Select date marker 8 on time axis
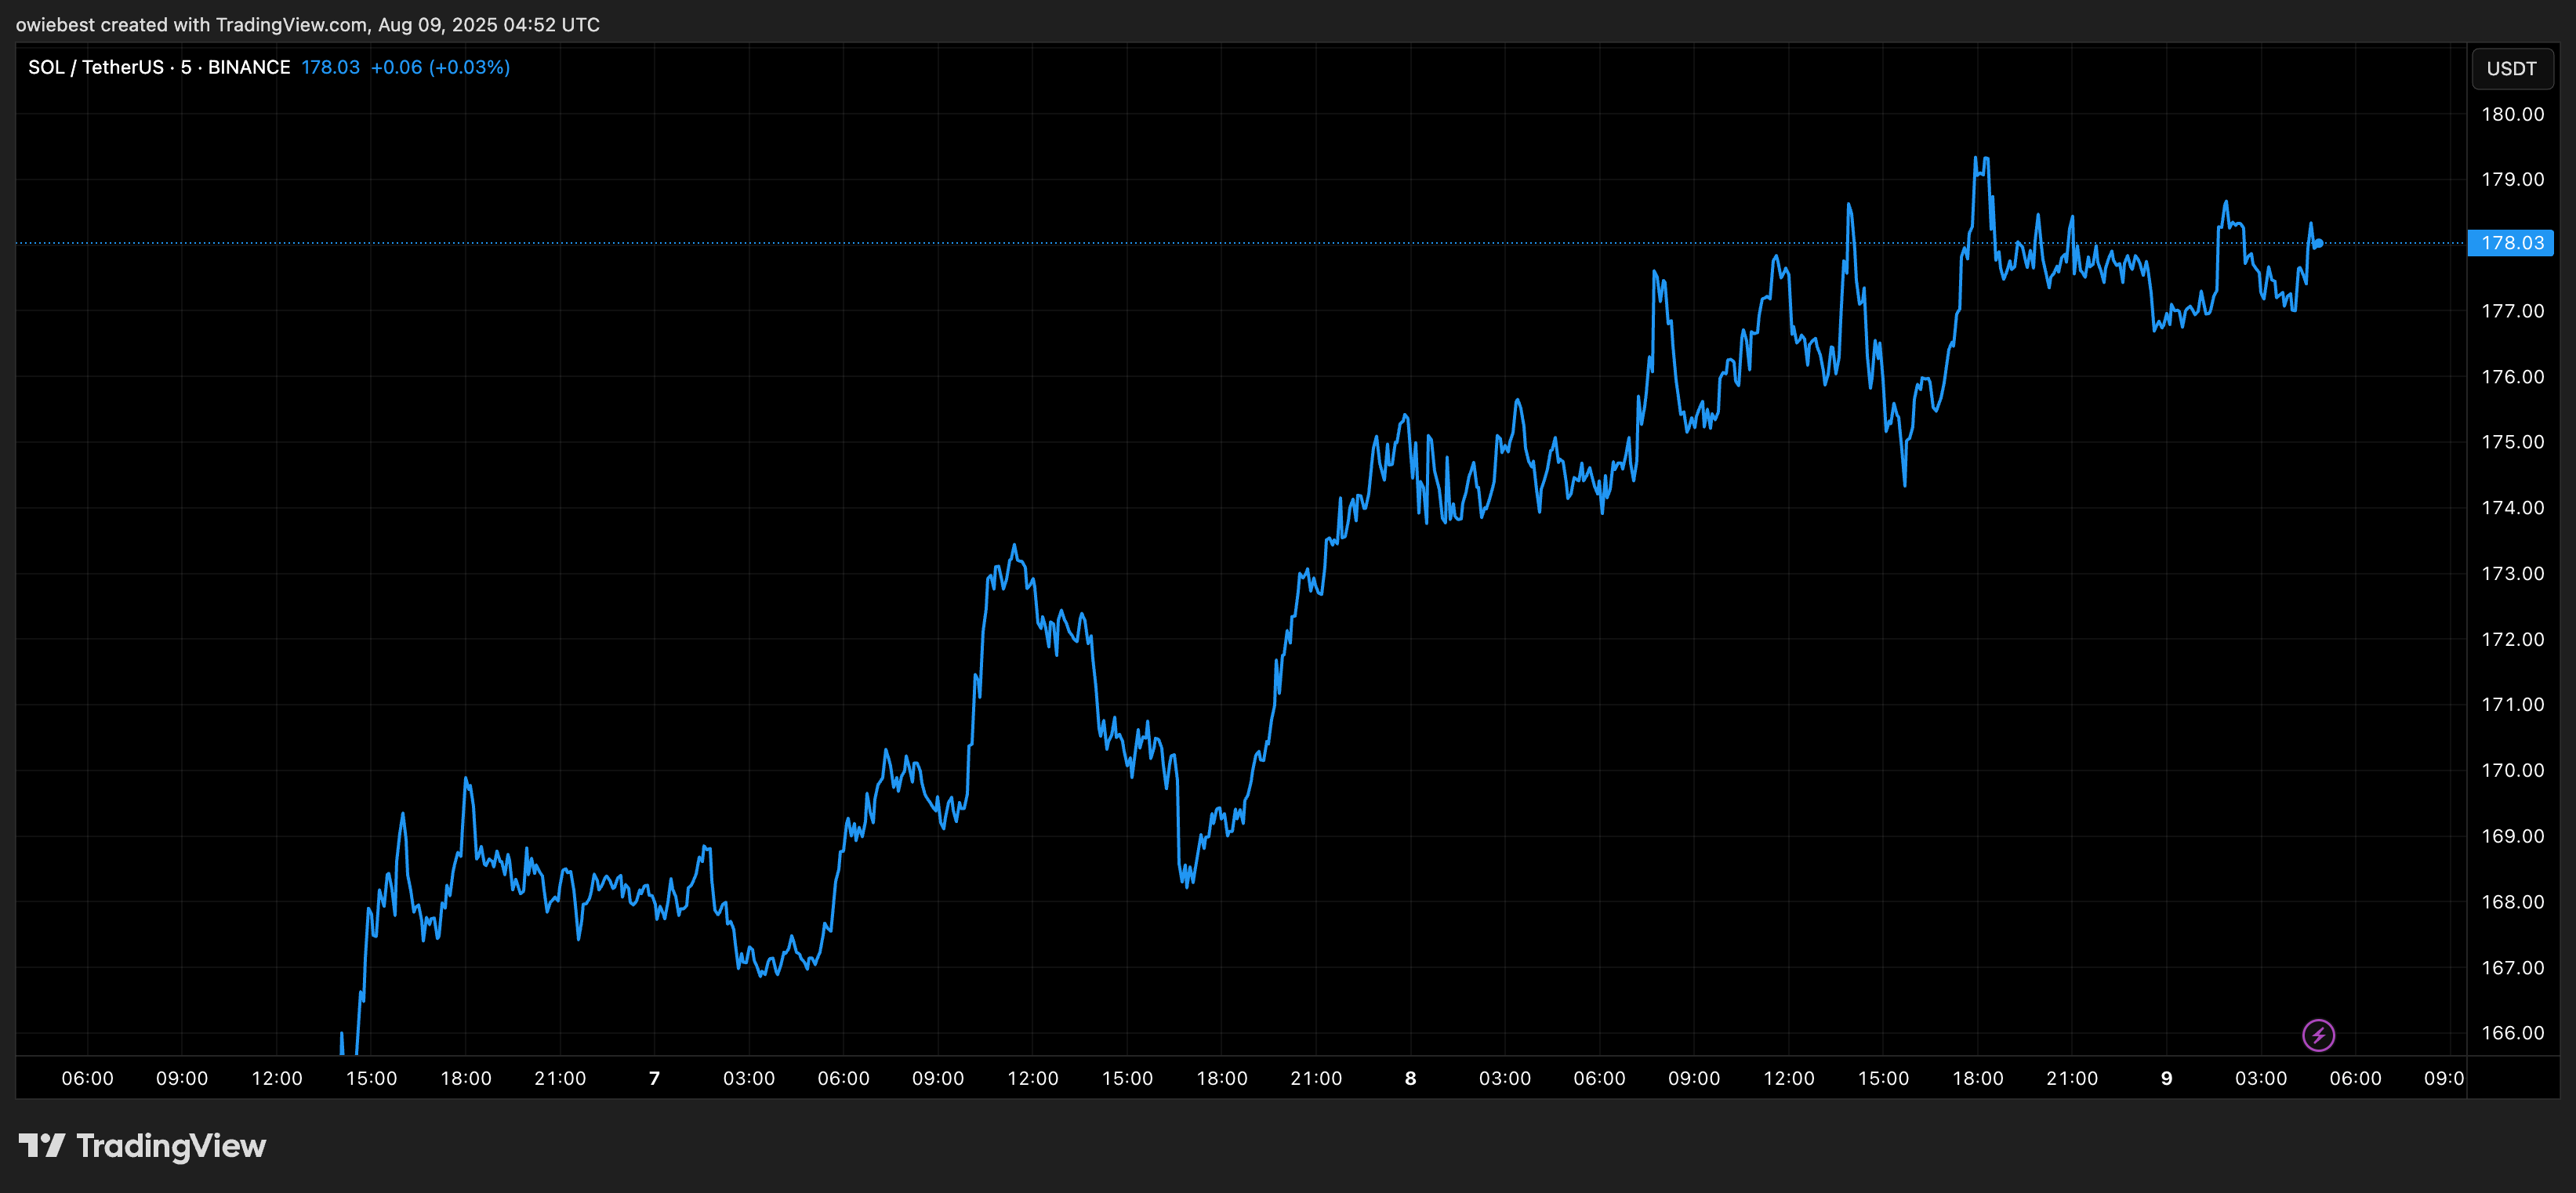2576x1193 pixels. pyautogui.click(x=1410, y=1078)
